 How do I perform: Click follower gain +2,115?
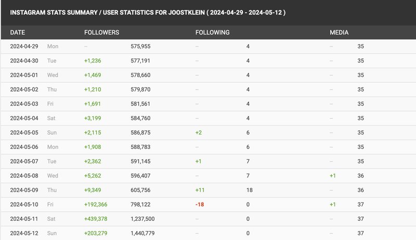coord(93,132)
